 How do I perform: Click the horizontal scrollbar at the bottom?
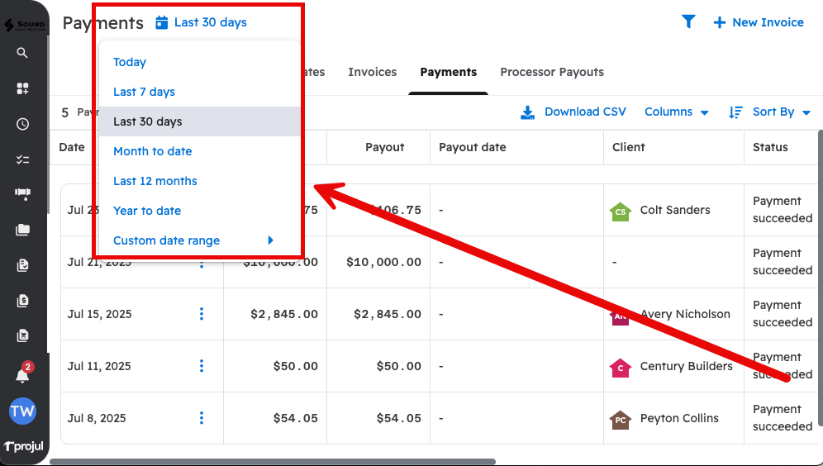(273, 462)
